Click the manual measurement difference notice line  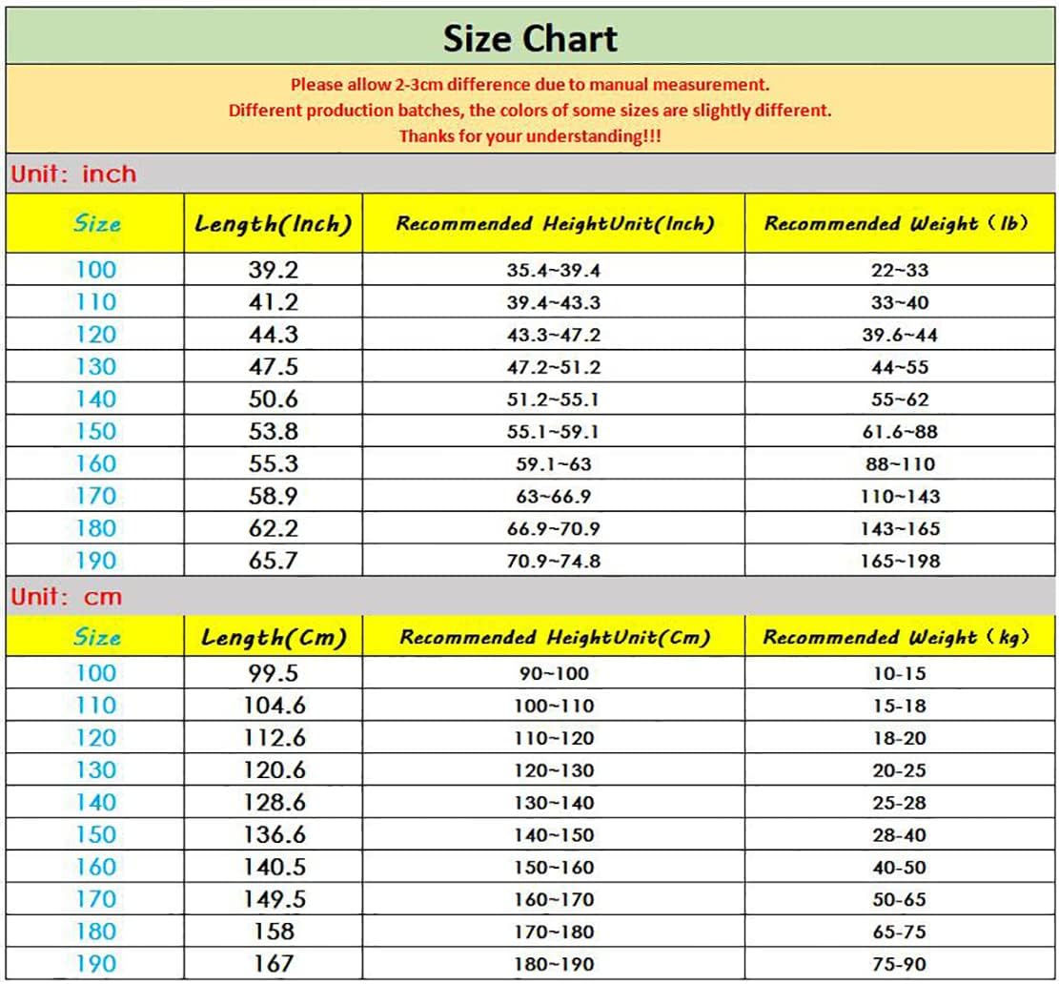(x=530, y=85)
